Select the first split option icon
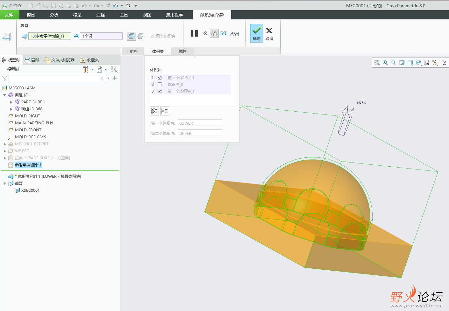 coord(132,36)
